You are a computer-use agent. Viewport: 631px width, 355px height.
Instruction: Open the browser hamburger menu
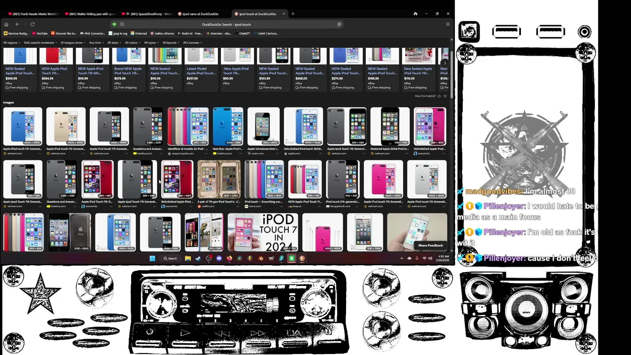[448, 24]
